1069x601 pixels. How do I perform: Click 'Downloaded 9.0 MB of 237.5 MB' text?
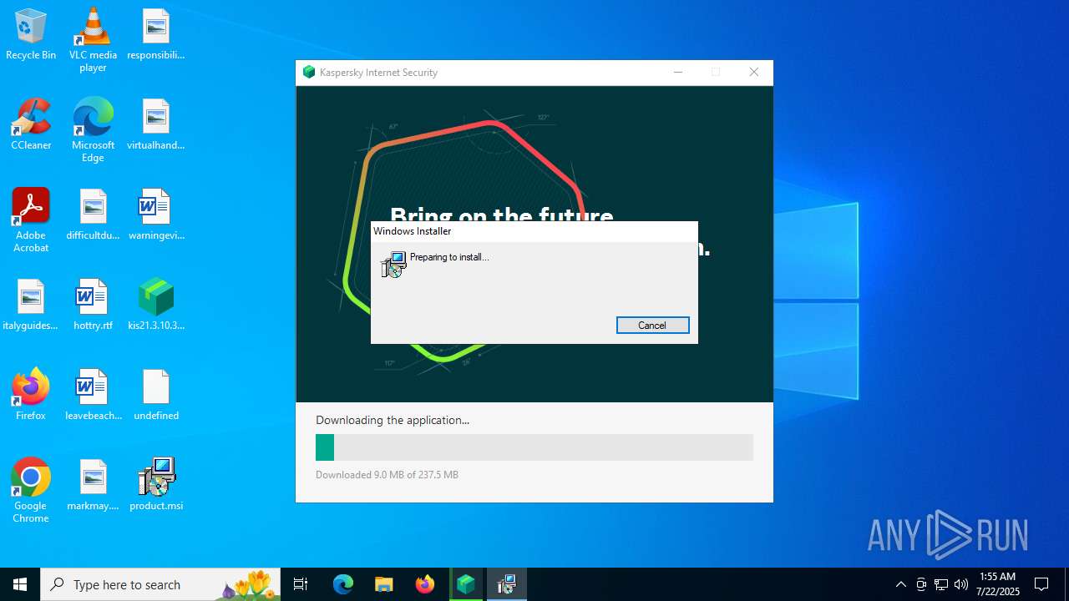[x=387, y=475]
